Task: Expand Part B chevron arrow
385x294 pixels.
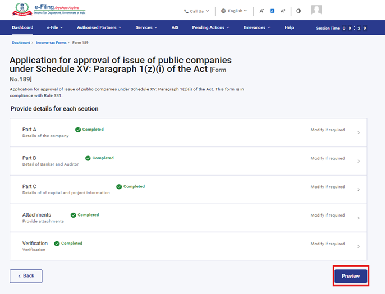Action: pos(358,162)
